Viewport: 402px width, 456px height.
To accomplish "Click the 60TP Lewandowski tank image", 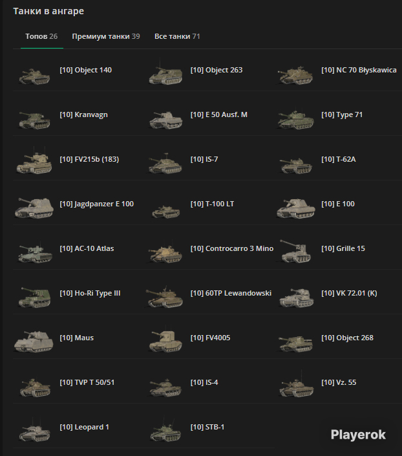I will click(x=164, y=298).
